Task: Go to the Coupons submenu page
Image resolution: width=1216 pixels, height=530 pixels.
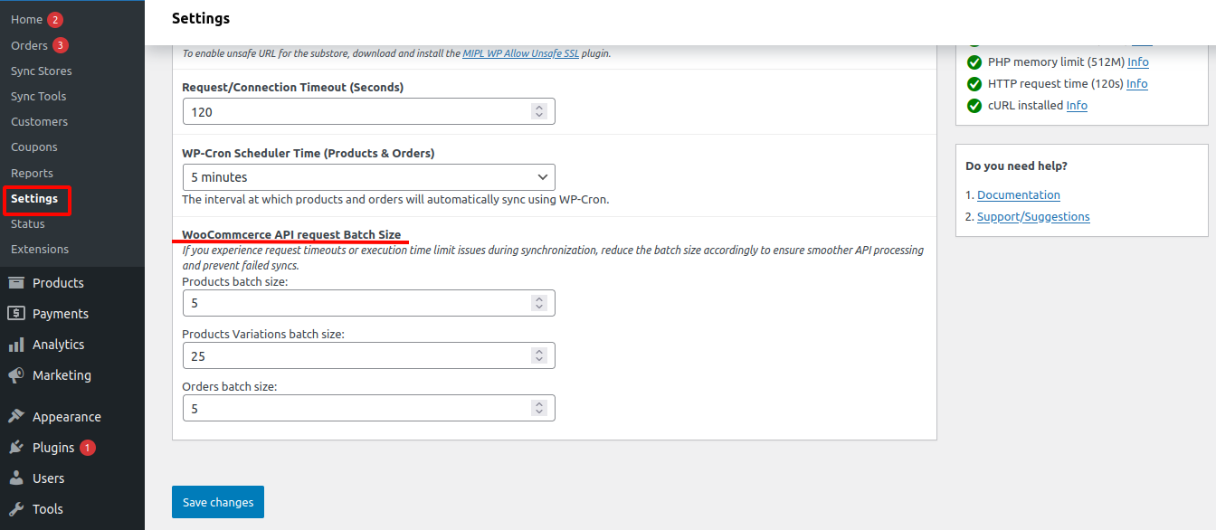Action: [33, 147]
